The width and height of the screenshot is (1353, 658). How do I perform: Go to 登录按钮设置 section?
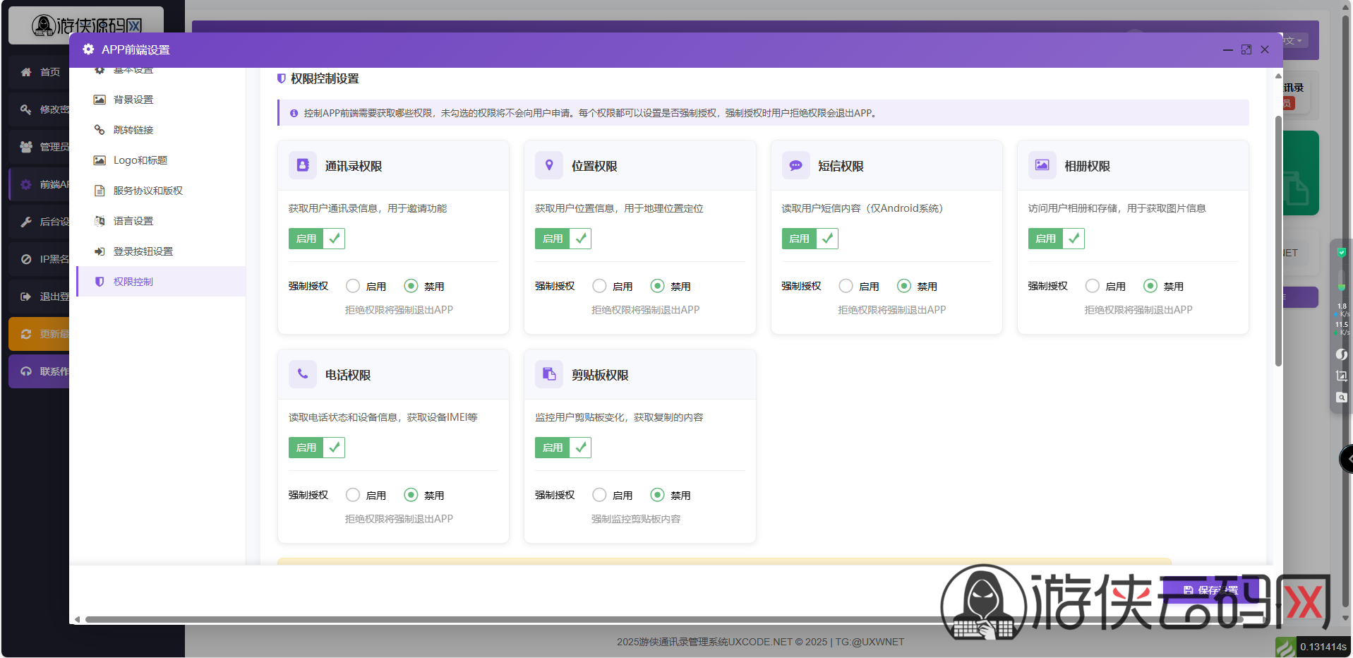[x=143, y=251]
